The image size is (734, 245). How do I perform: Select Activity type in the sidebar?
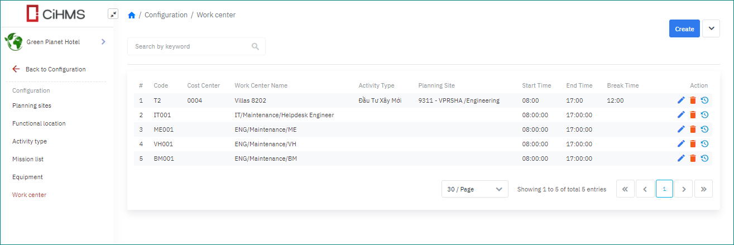click(x=30, y=141)
